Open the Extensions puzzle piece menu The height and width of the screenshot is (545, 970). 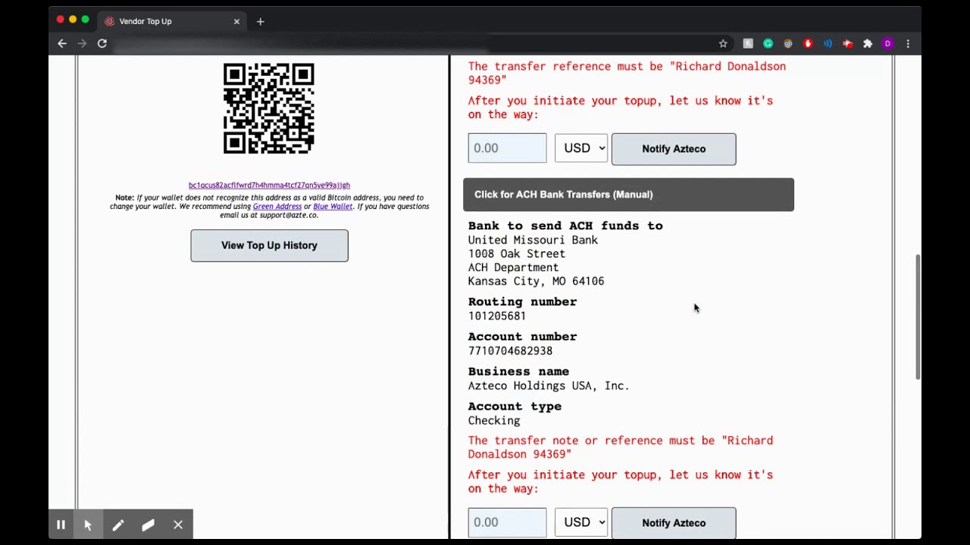click(x=868, y=44)
